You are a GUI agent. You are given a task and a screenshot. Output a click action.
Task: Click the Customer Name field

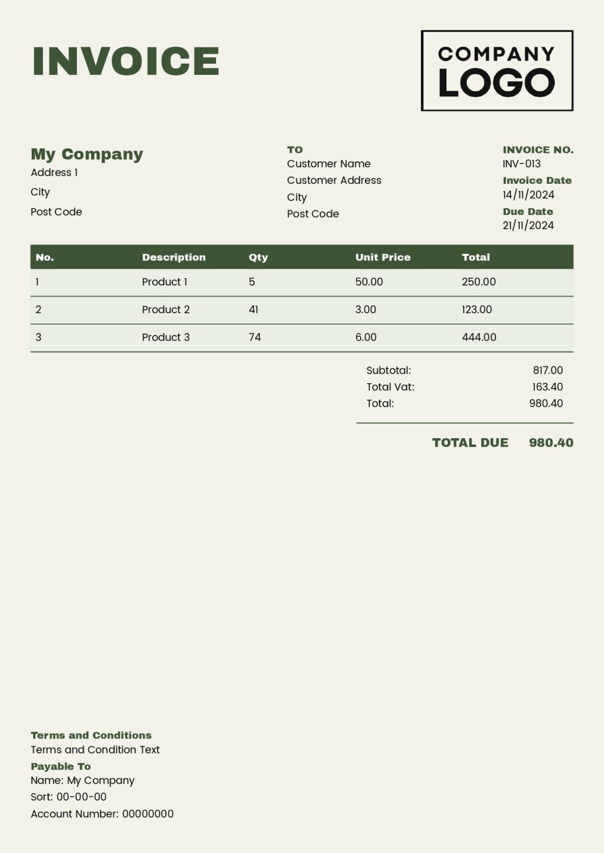pyautogui.click(x=328, y=164)
